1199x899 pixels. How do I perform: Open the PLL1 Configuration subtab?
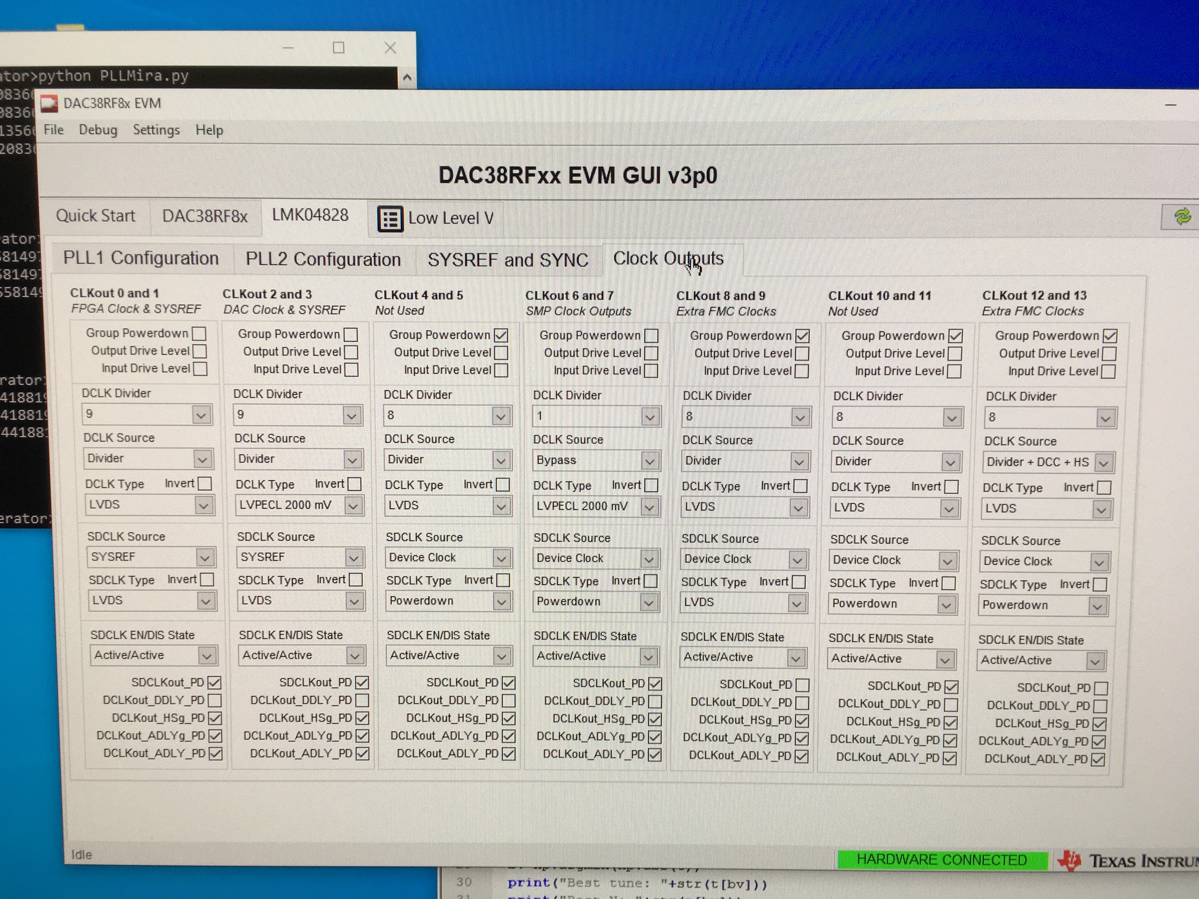[141, 258]
